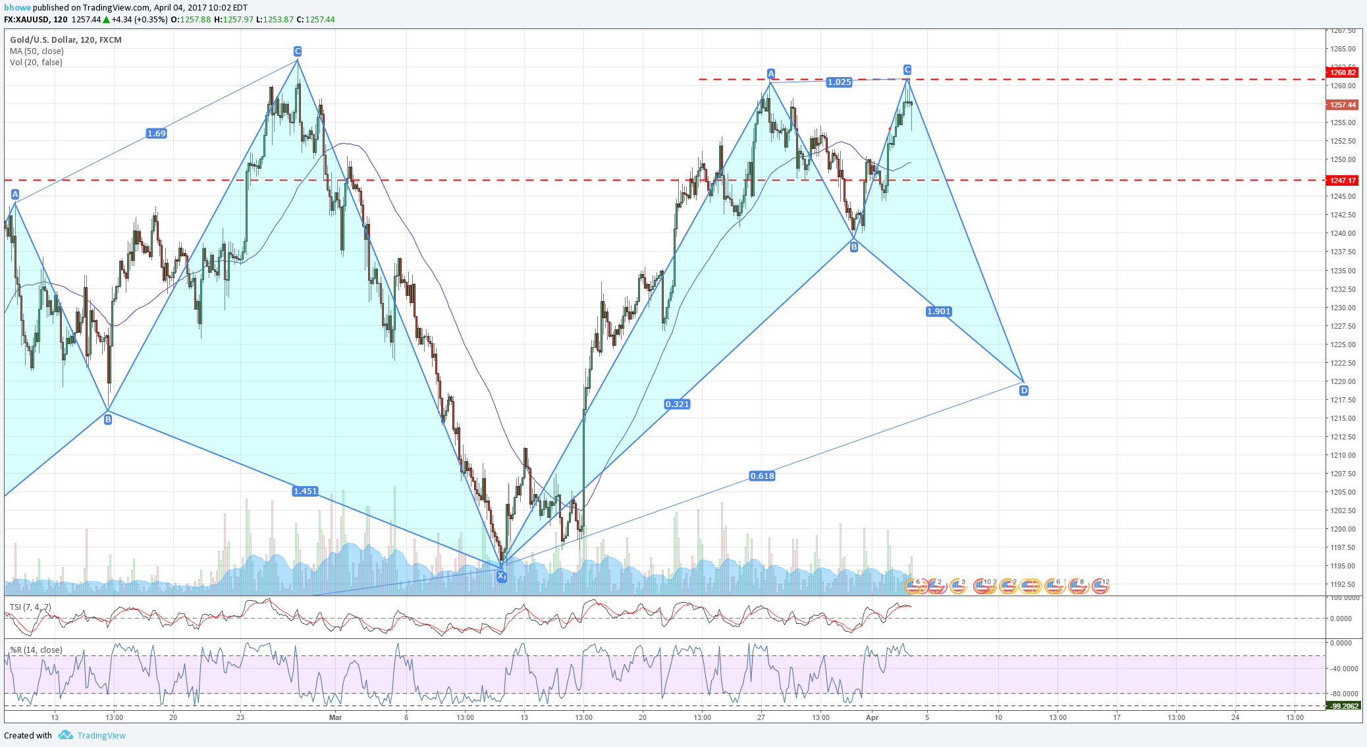Image resolution: width=1367 pixels, height=747 pixels.
Task: Click the green up-arrow change indicator
Action: coord(106,20)
